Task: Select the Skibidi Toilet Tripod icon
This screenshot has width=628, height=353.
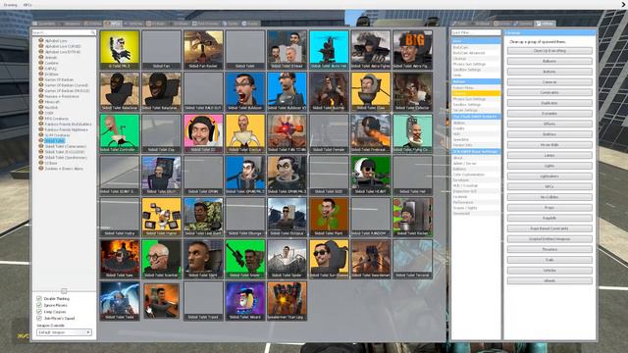Action: coord(203,301)
